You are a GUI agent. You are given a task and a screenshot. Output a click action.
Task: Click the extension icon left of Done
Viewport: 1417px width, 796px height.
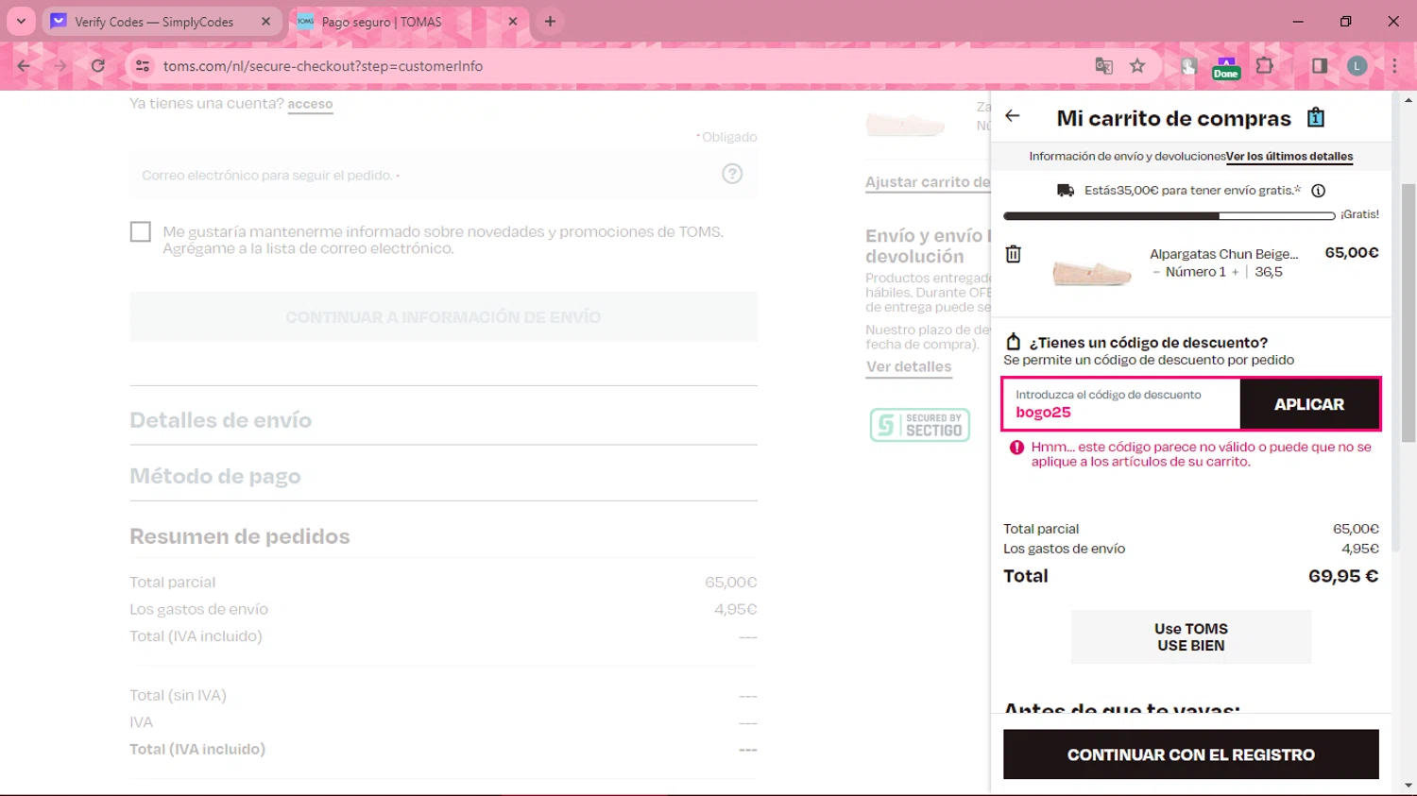[x=1188, y=66]
